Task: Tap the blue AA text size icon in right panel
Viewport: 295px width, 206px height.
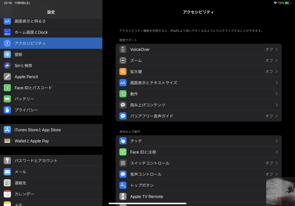Action: point(123,83)
